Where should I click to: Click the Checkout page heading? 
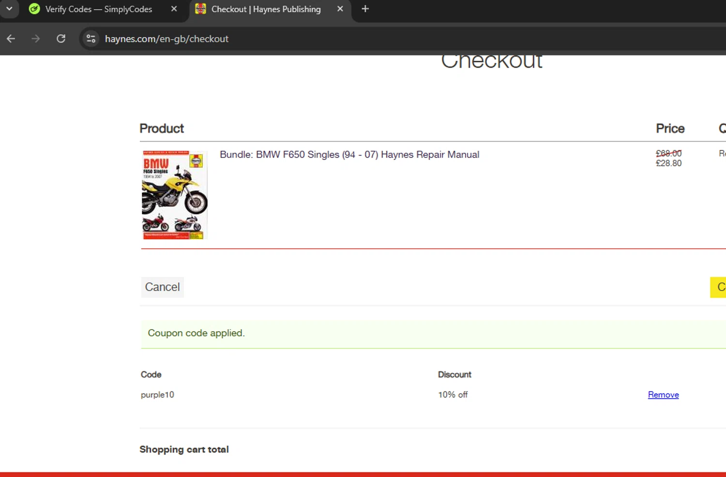click(x=492, y=63)
